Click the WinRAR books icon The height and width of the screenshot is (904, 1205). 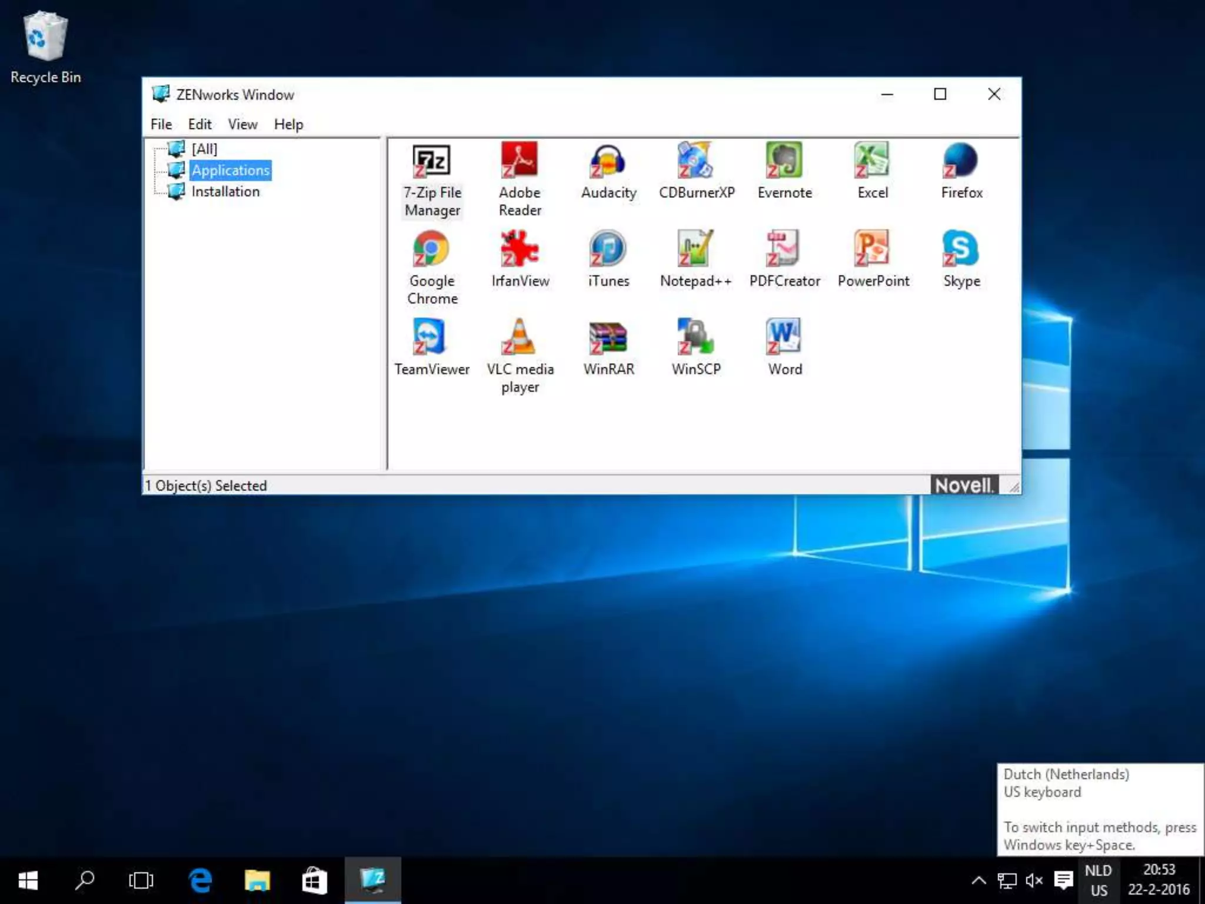point(608,338)
